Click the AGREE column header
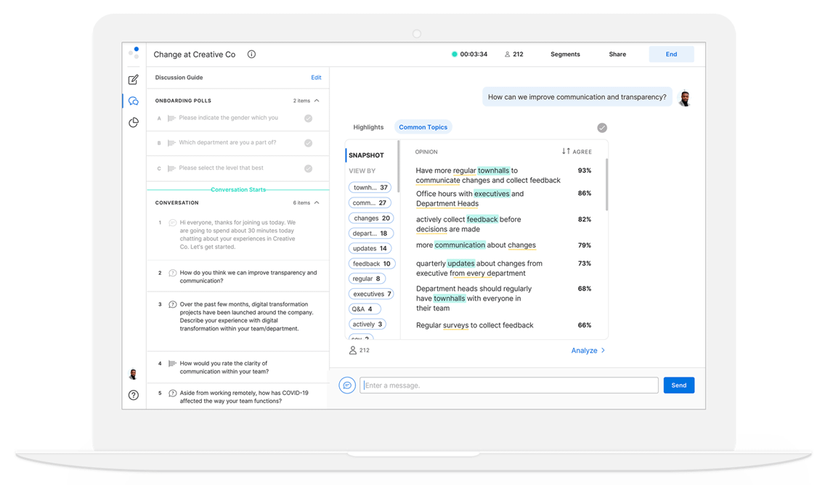Screen dimensions: 828x485 pos(582,152)
